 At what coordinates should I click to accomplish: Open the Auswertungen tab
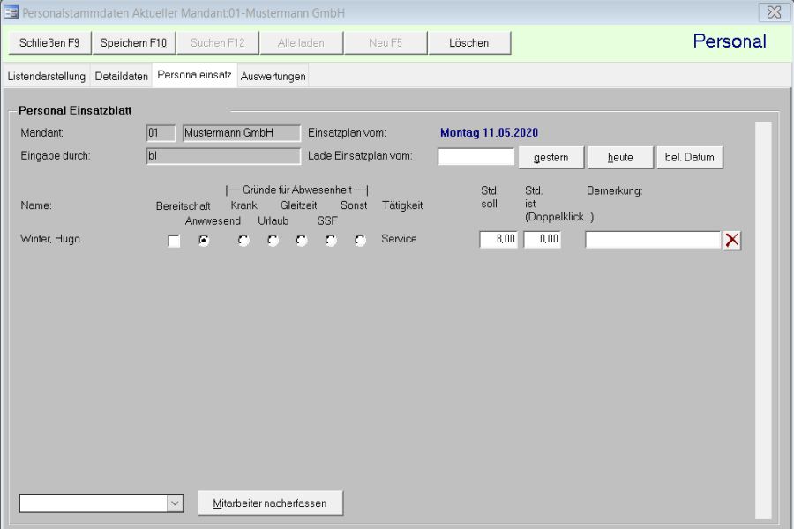(273, 77)
